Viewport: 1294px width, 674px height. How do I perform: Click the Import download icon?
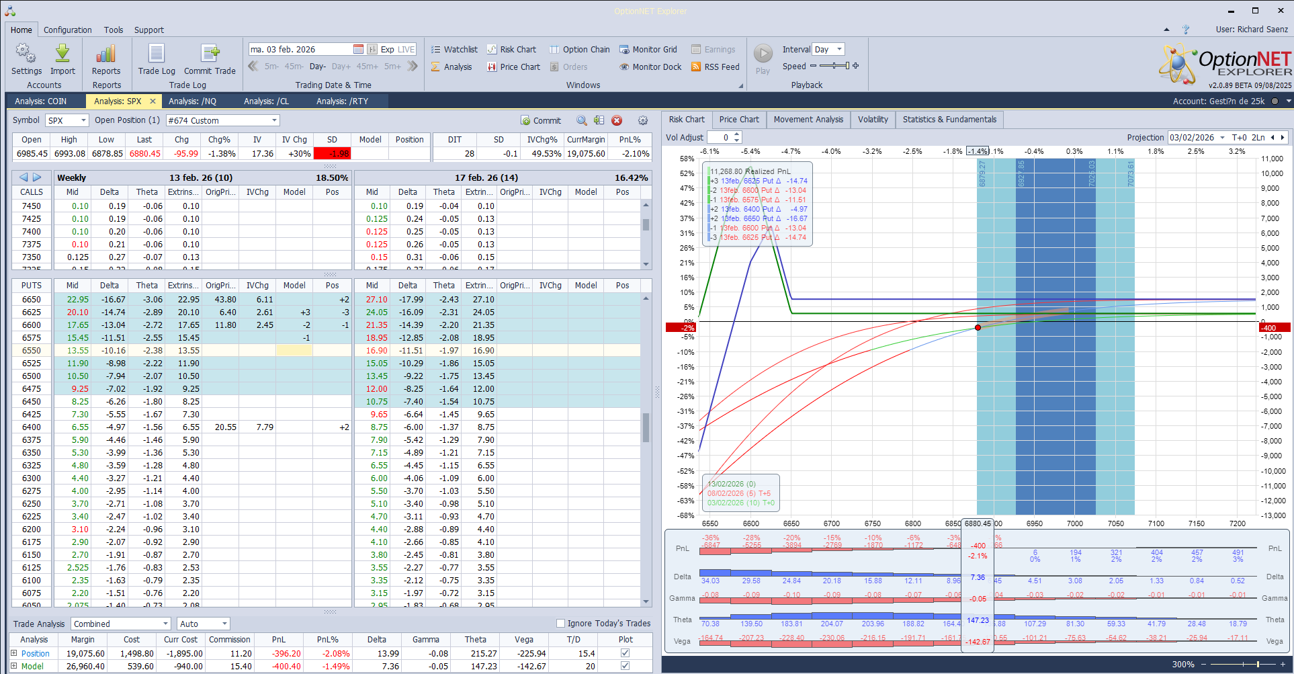[62, 59]
